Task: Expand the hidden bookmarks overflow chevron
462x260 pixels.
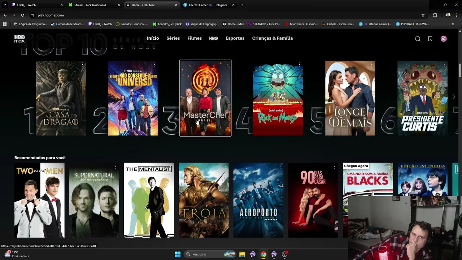Action: click(453, 24)
